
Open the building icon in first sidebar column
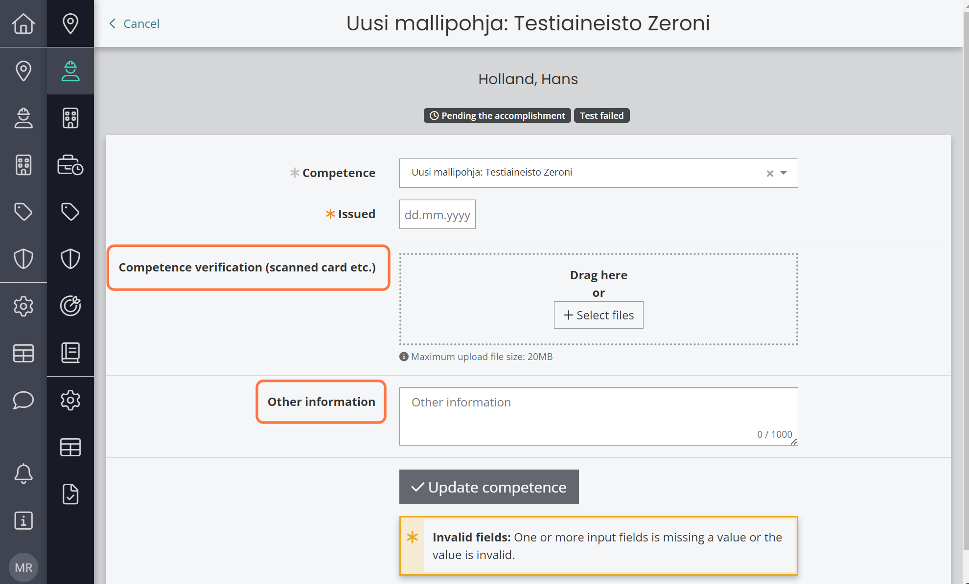(x=23, y=165)
